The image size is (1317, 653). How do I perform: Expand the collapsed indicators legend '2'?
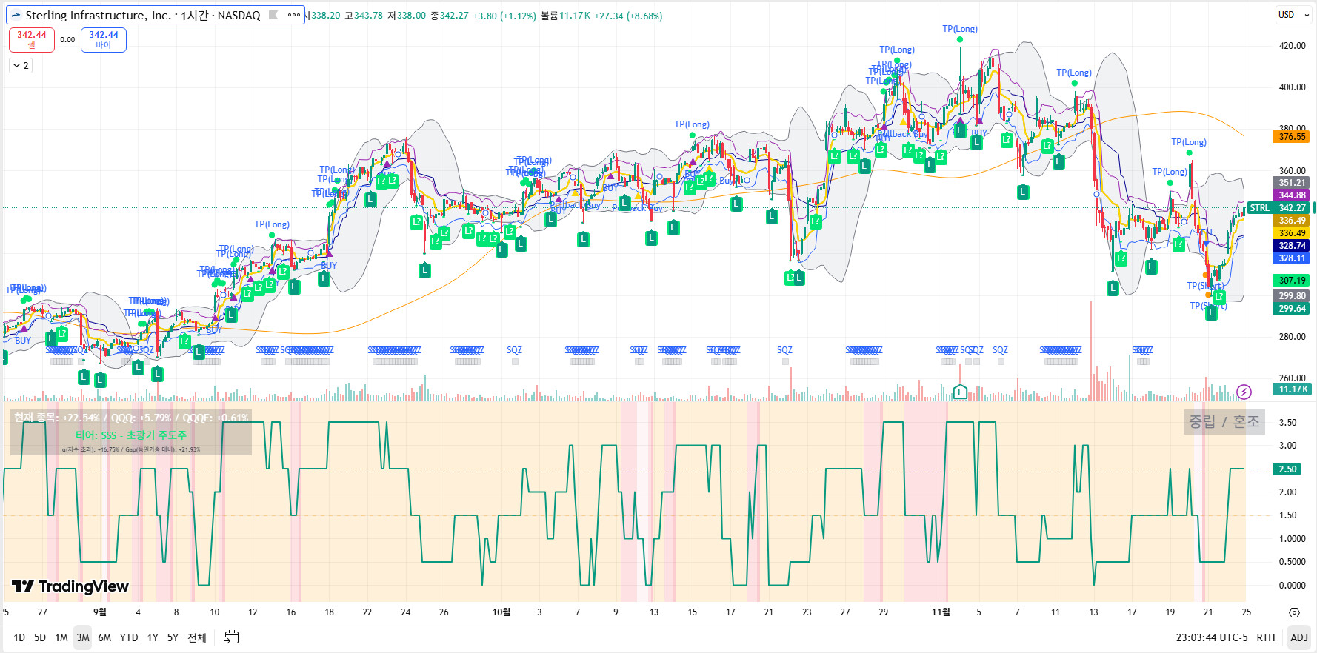pyautogui.click(x=21, y=66)
